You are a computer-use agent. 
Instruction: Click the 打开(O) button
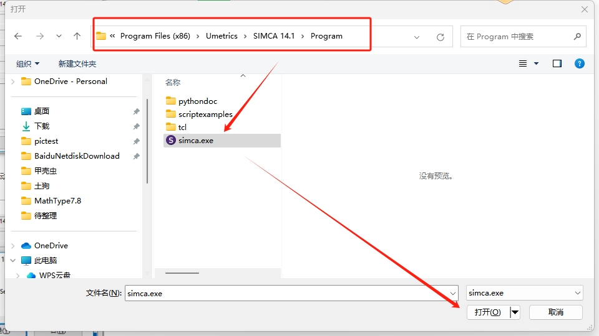coord(487,312)
